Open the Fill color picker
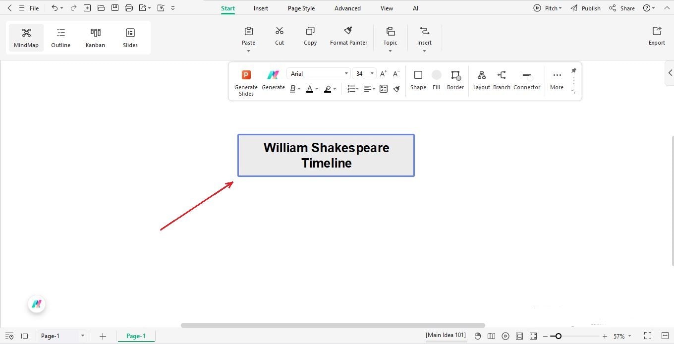Screen dimensions: 674x344 (x=436, y=80)
